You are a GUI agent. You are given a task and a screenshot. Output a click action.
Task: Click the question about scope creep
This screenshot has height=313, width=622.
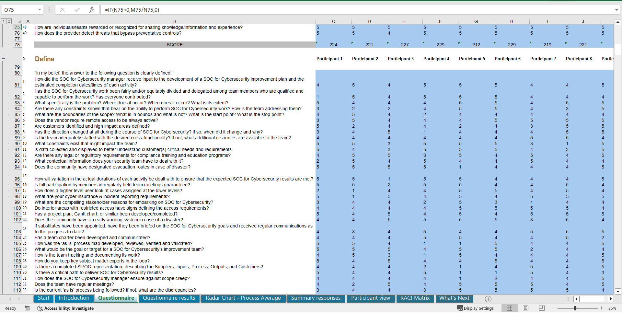112,278
